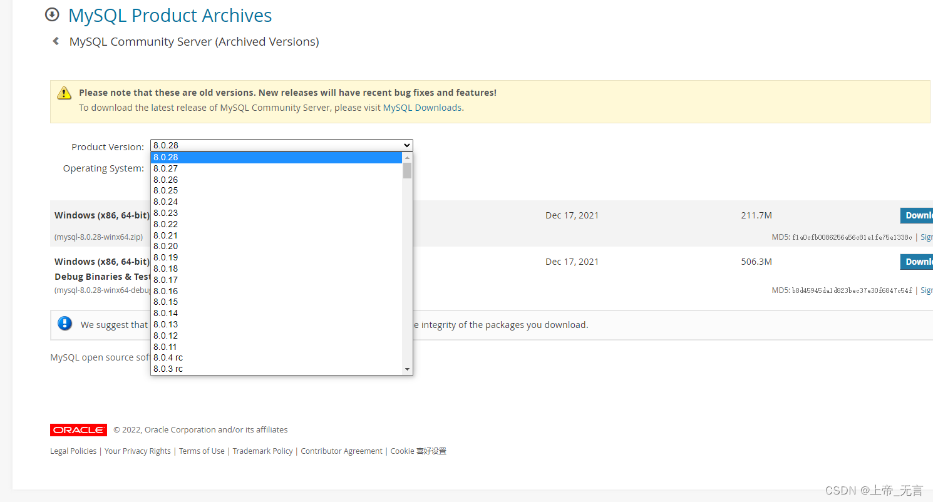933x502 pixels.
Task: Click the back chevron beside MySQL Community Server
Action: pos(56,41)
